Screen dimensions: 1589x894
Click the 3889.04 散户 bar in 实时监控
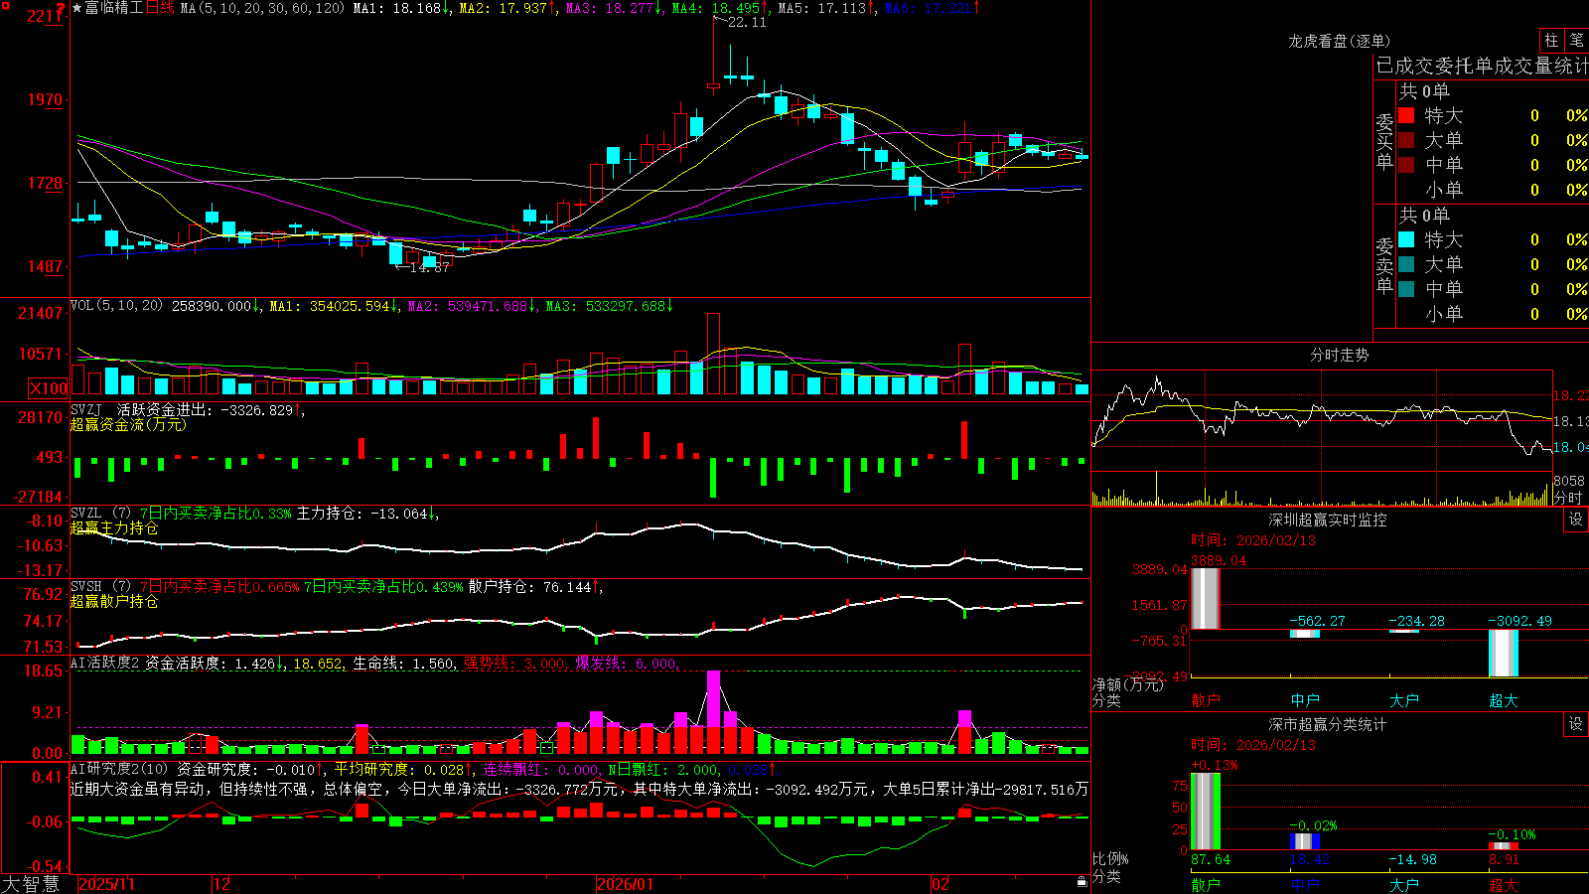point(1206,599)
